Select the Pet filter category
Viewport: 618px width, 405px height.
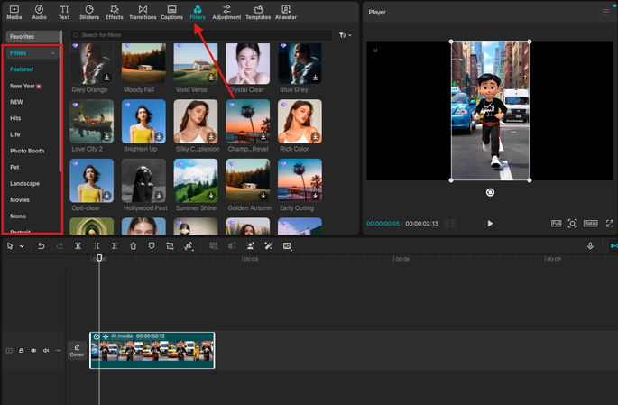point(14,168)
